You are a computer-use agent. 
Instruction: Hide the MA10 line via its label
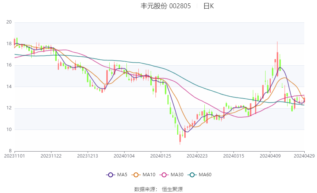coord(149,175)
